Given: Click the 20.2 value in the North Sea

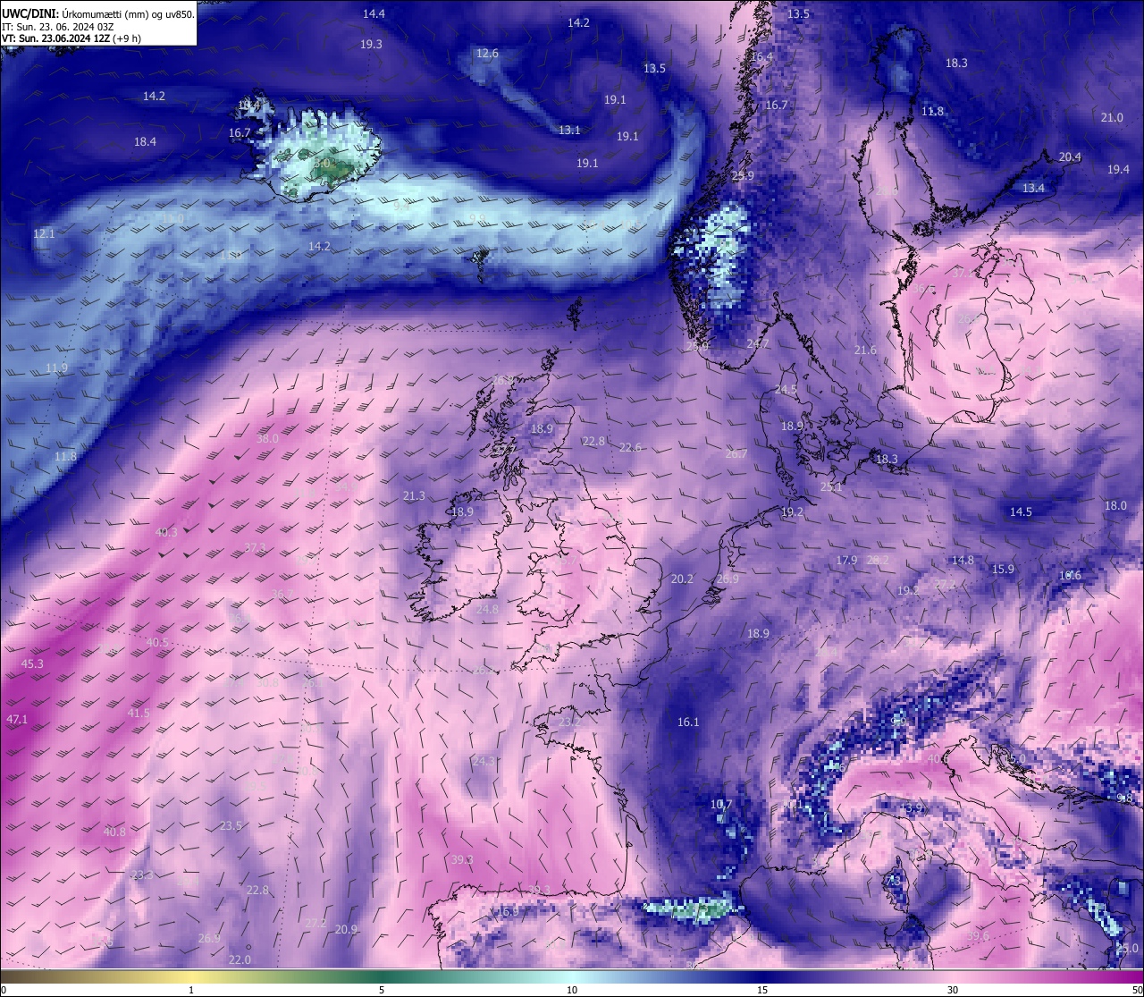Looking at the screenshot, I should click(682, 579).
